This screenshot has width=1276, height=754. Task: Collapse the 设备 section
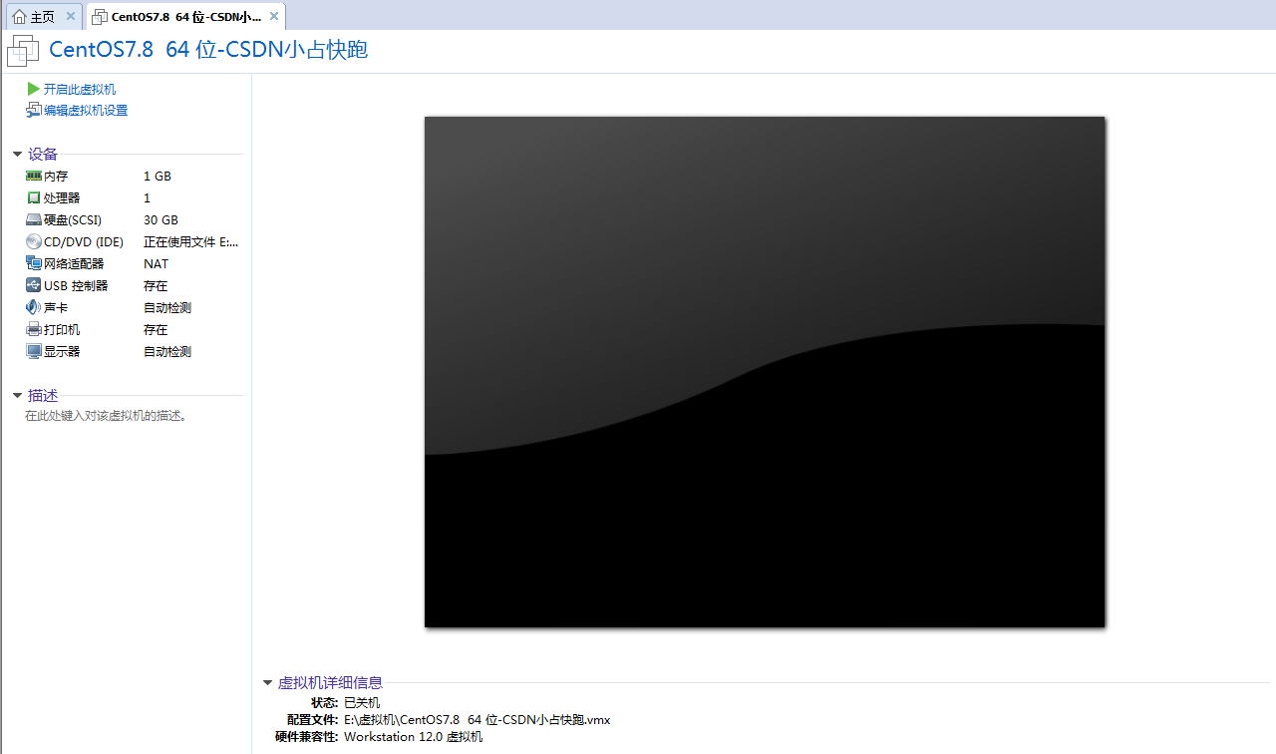(x=17, y=154)
